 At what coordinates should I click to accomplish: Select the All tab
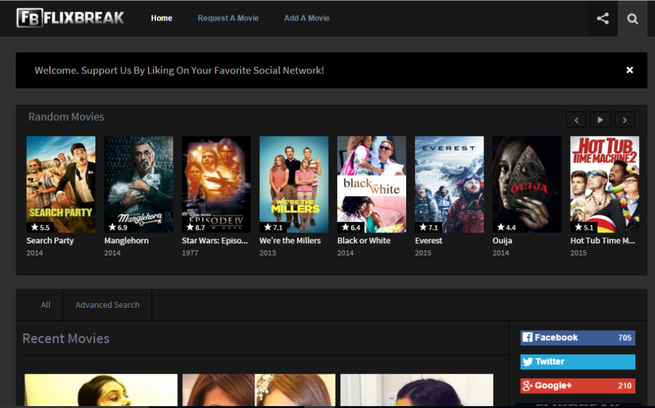45,305
